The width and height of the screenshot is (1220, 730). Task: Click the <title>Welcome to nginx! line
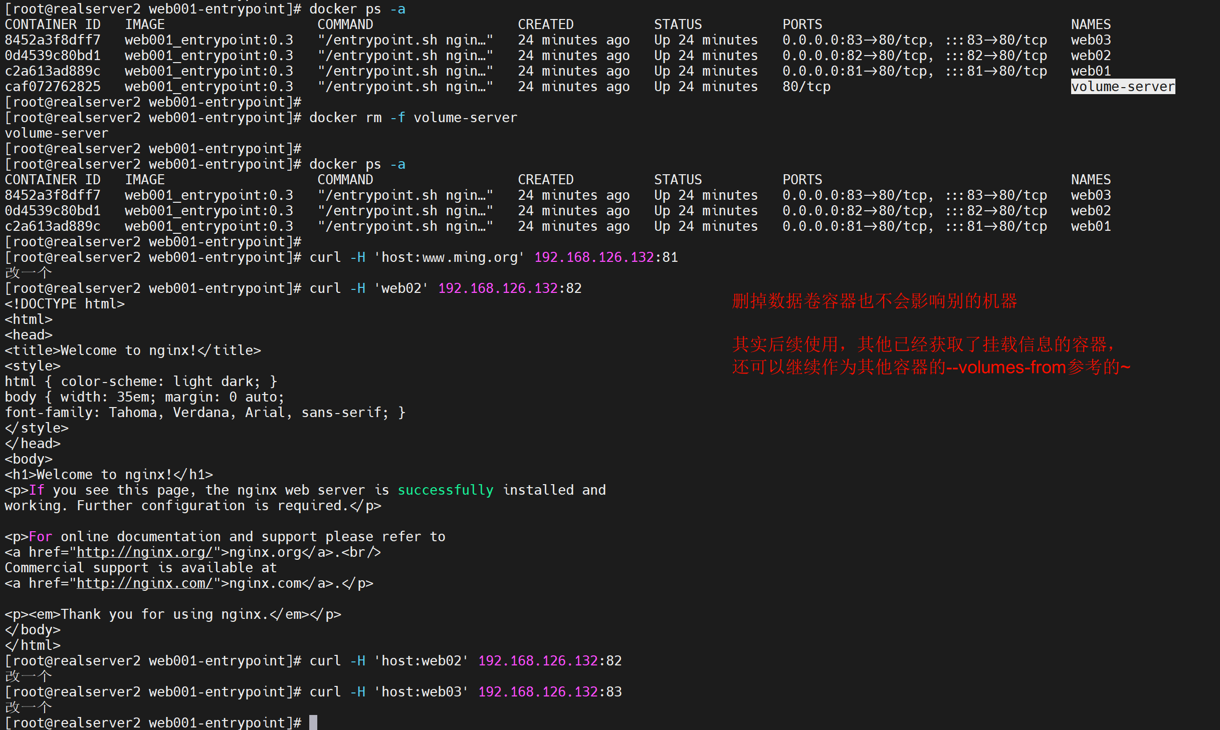[133, 350]
